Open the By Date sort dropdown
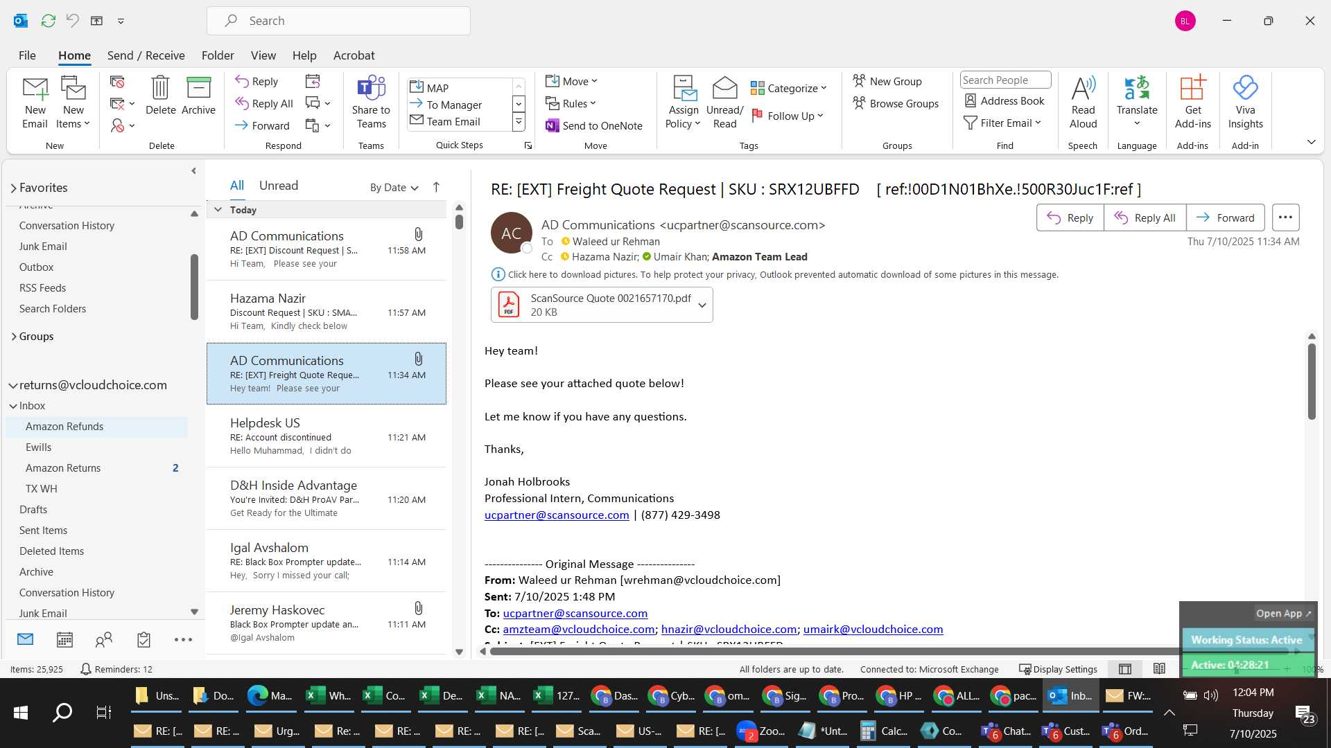Viewport: 1331px width, 748px height. (x=394, y=187)
